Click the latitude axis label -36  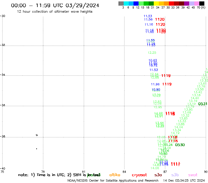coord(3,105)
